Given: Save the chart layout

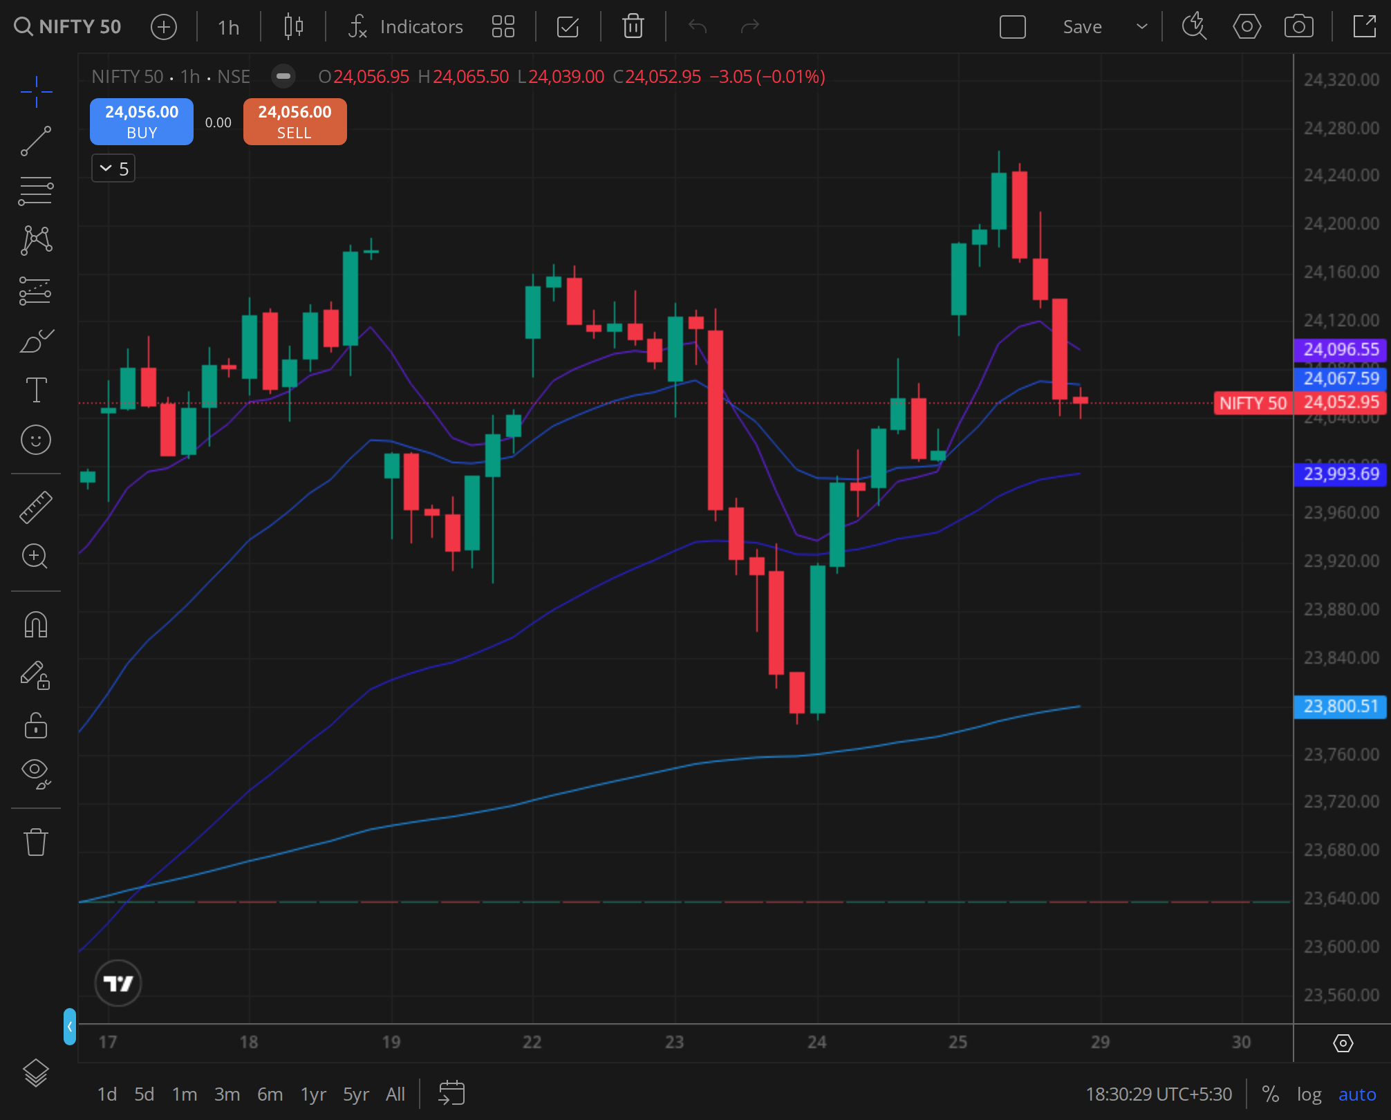Looking at the screenshot, I should [1083, 27].
